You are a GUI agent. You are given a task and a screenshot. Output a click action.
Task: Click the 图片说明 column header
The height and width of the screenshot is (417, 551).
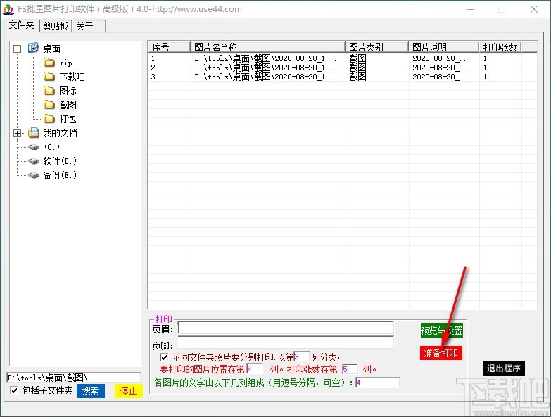pyautogui.click(x=444, y=47)
